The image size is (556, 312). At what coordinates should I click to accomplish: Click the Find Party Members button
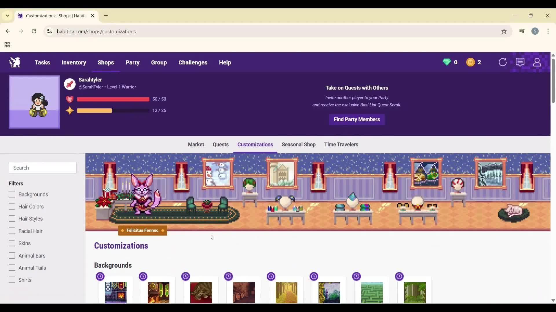tap(356, 119)
